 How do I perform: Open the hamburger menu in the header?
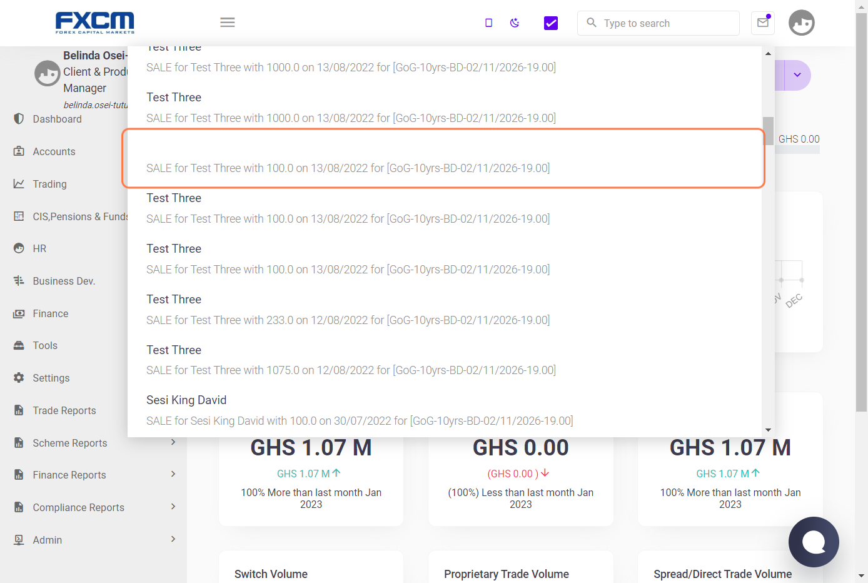(x=228, y=23)
